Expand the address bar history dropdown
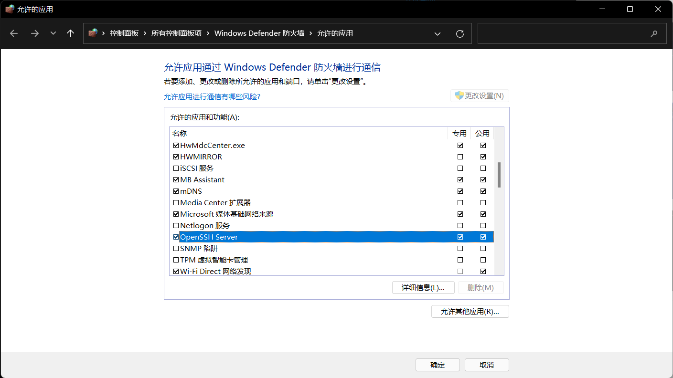Viewport: 673px width, 378px height. (437, 33)
